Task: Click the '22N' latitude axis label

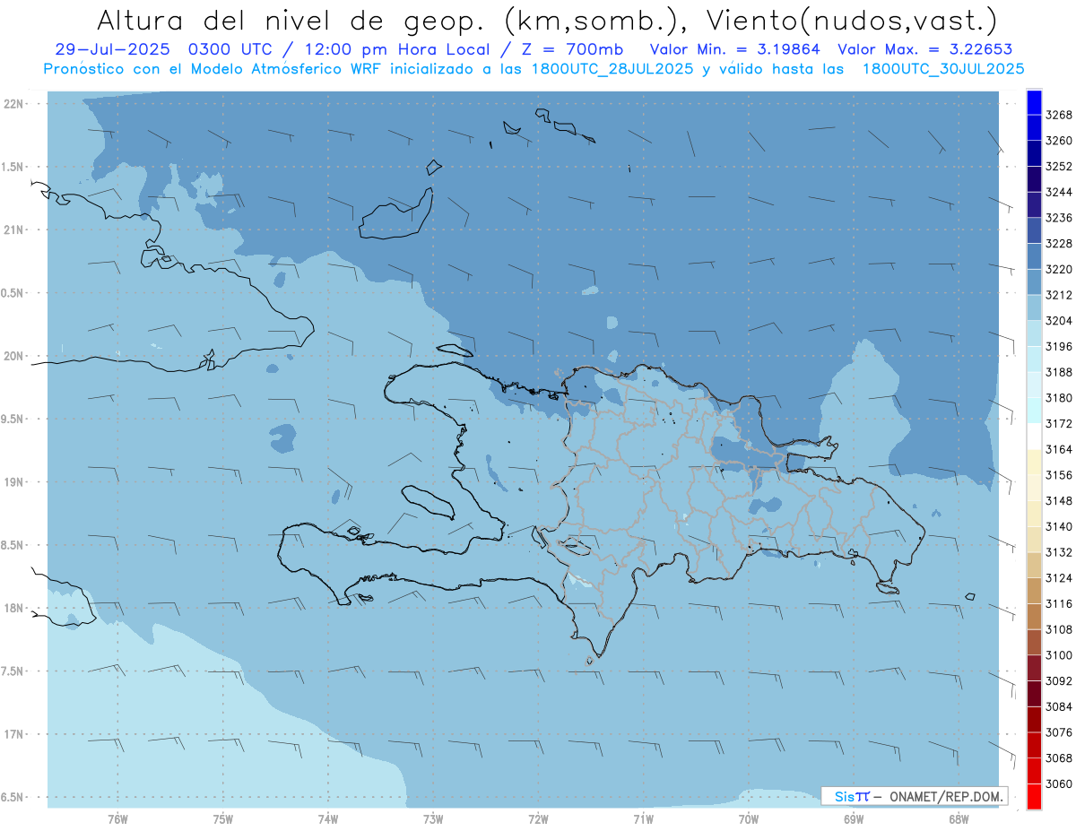Action: 13,103
